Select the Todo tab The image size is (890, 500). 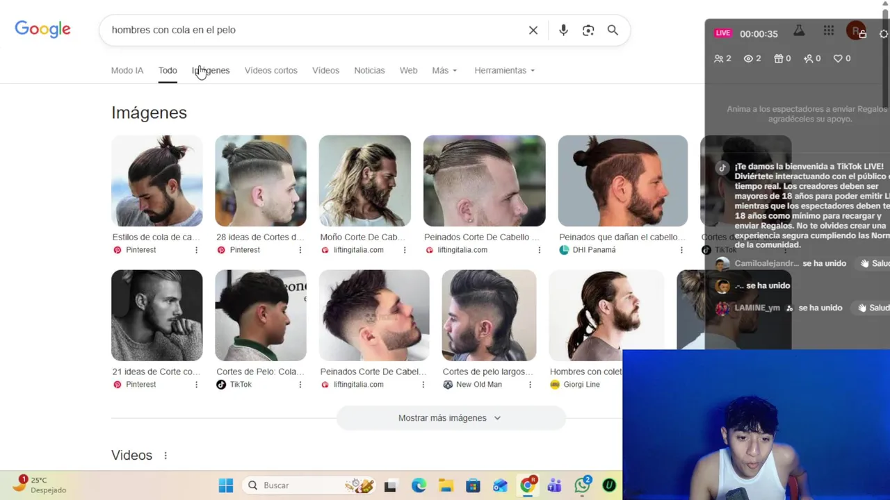tap(168, 70)
